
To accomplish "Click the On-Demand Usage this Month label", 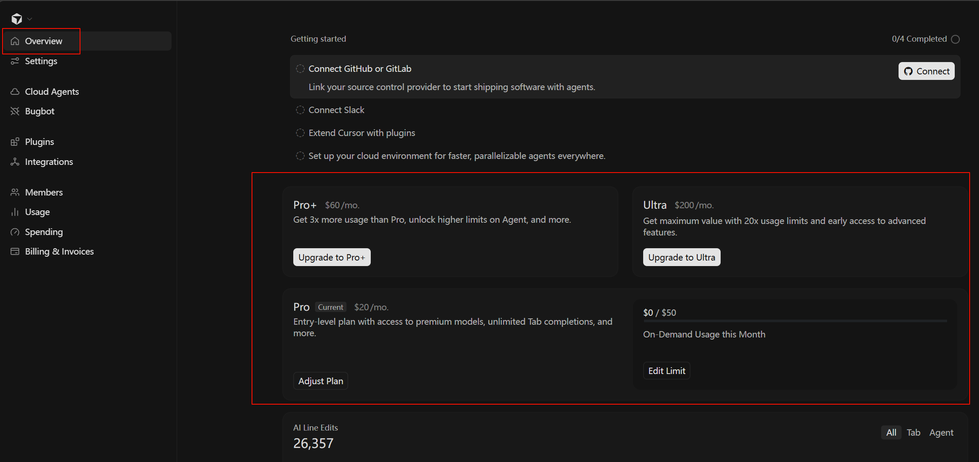I will [704, 334].
